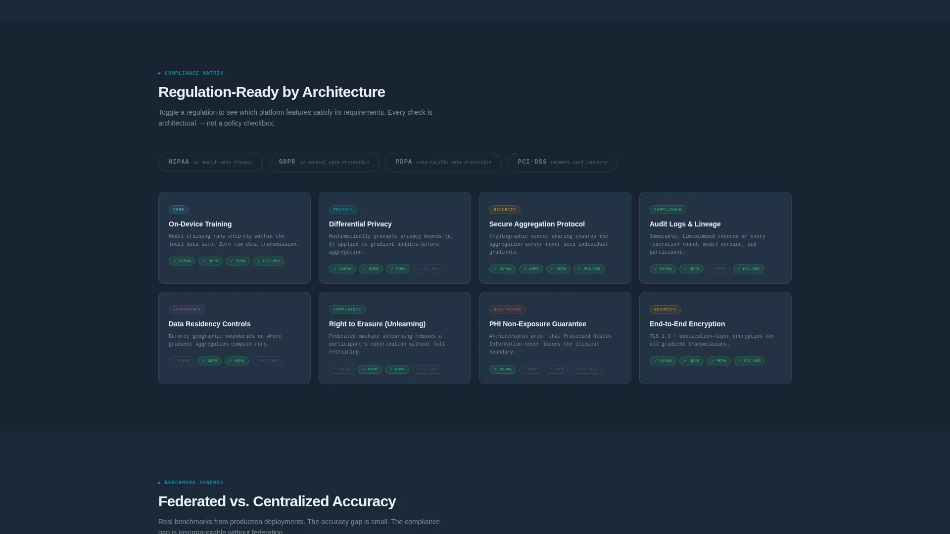The width and height of the screenshot is (950, 534).
Task: Click the CORE tag on On-Device Training
Action: click(x=179, y=210)
